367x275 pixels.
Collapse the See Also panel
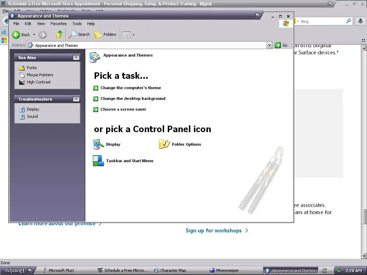[76, 58]
